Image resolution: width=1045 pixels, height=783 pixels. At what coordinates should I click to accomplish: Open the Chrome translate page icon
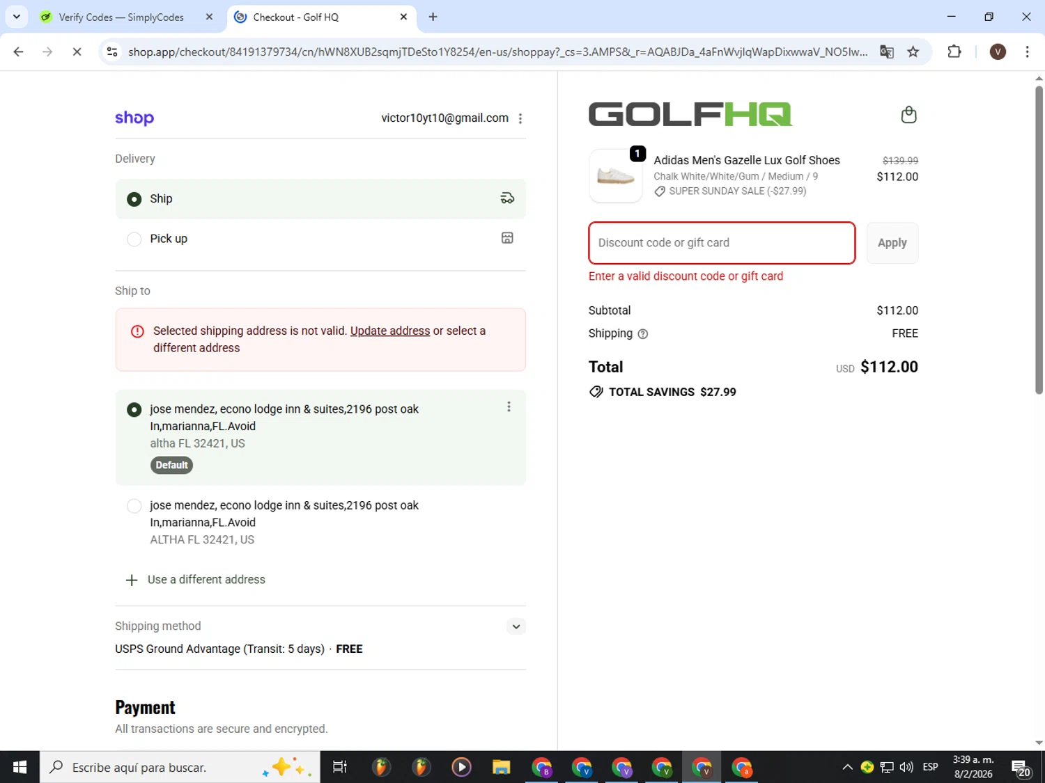886,52
